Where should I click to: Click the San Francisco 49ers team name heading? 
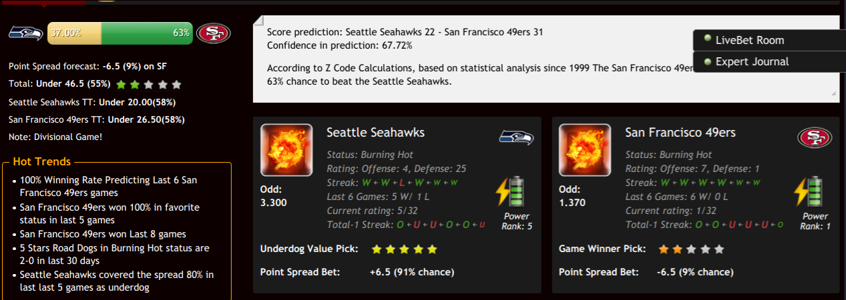(x=680, y=133)
